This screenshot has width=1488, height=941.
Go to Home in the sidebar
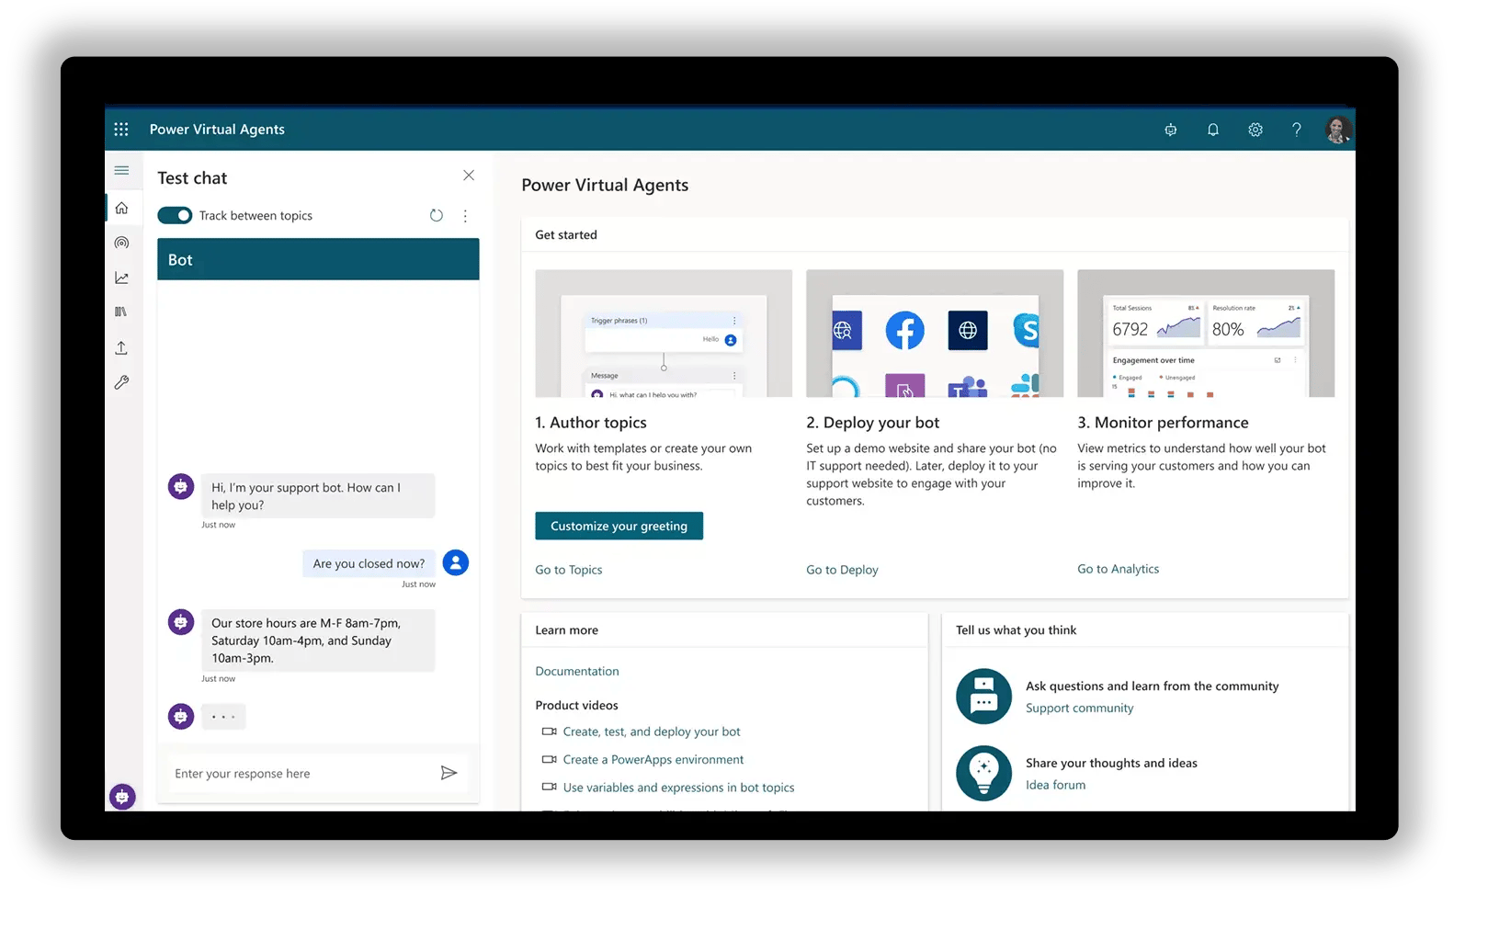121,209
